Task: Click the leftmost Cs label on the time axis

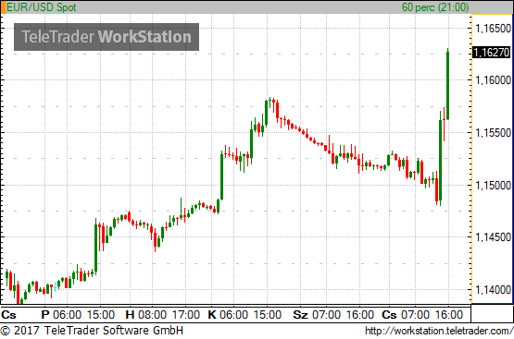Action: tap(8, 315)
